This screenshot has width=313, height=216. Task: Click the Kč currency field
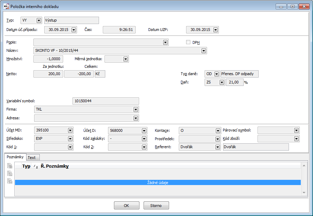pos(100,74)
